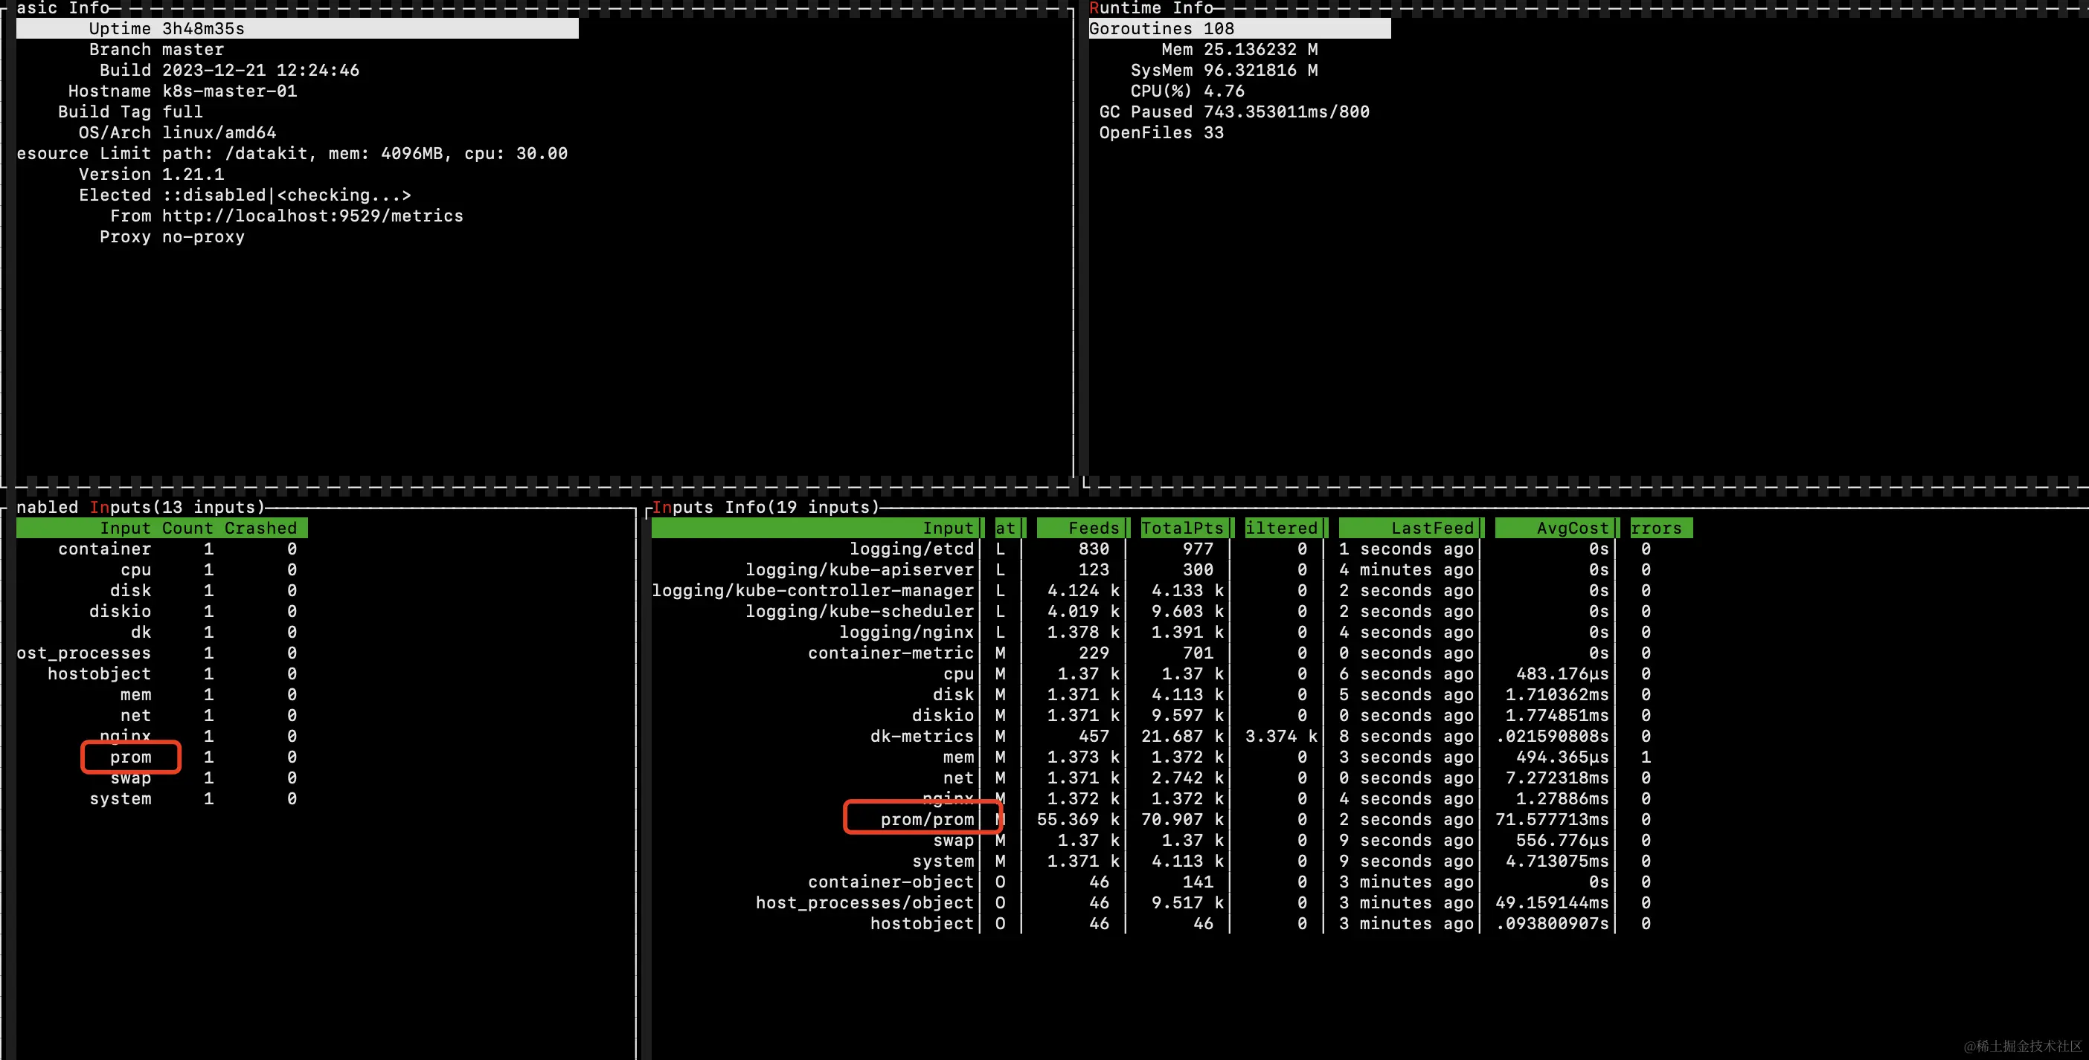Click the TotalPts column header
The image size is (2089, 1060).
1181,529
